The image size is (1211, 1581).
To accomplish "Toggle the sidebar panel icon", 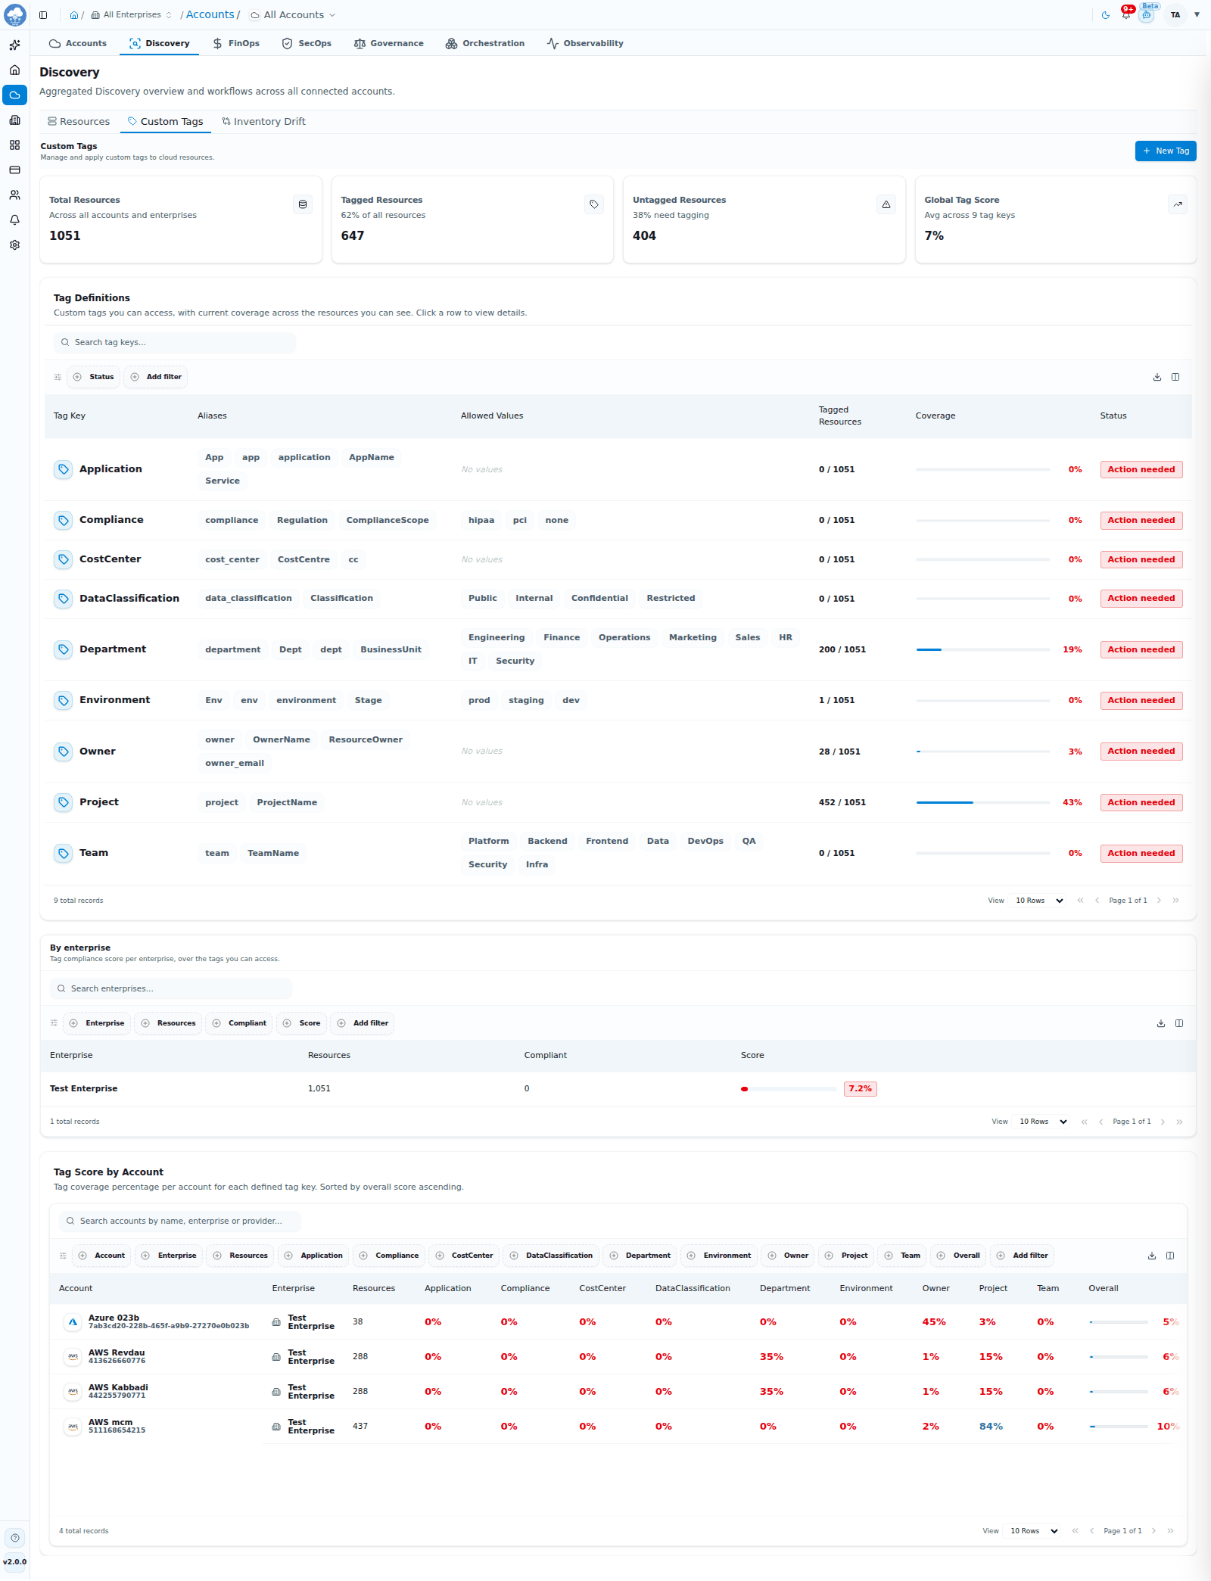I will point(43,15).
